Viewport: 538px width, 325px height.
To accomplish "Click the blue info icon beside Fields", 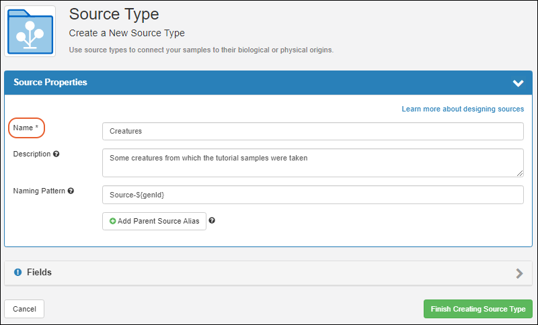I will point(17,272).
